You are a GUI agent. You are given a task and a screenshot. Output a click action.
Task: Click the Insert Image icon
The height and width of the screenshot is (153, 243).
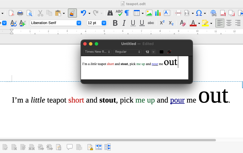point(149,13)
